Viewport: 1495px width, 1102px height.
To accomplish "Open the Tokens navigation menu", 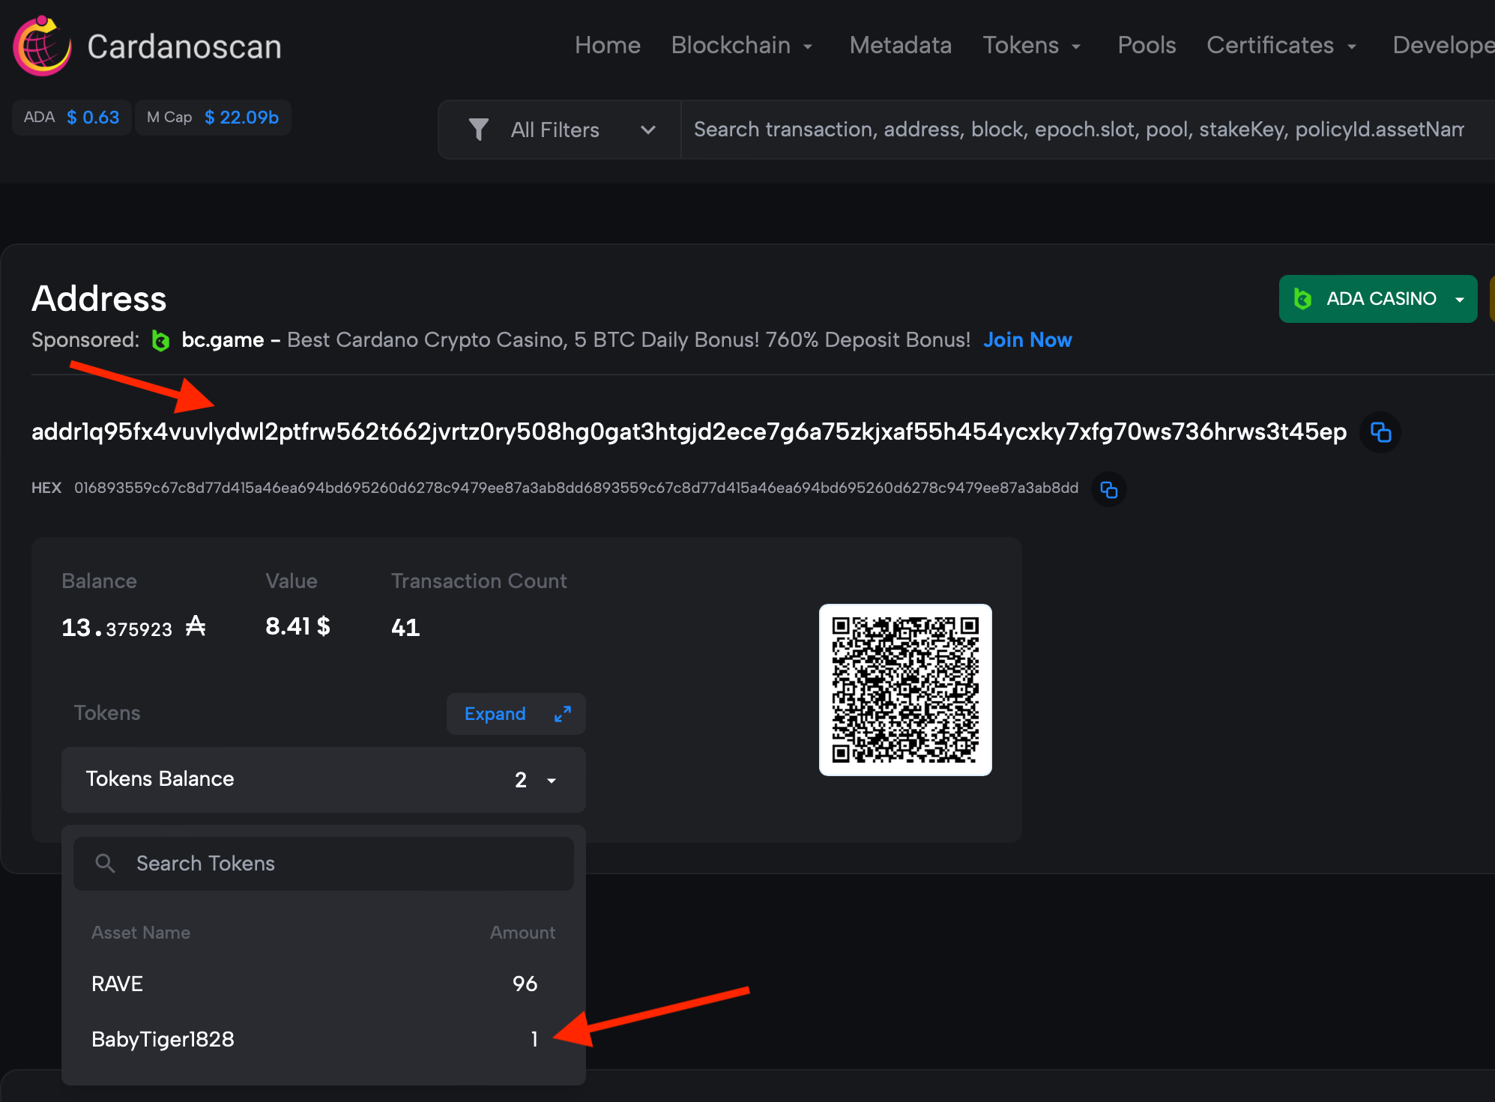I will [1031, 45].
